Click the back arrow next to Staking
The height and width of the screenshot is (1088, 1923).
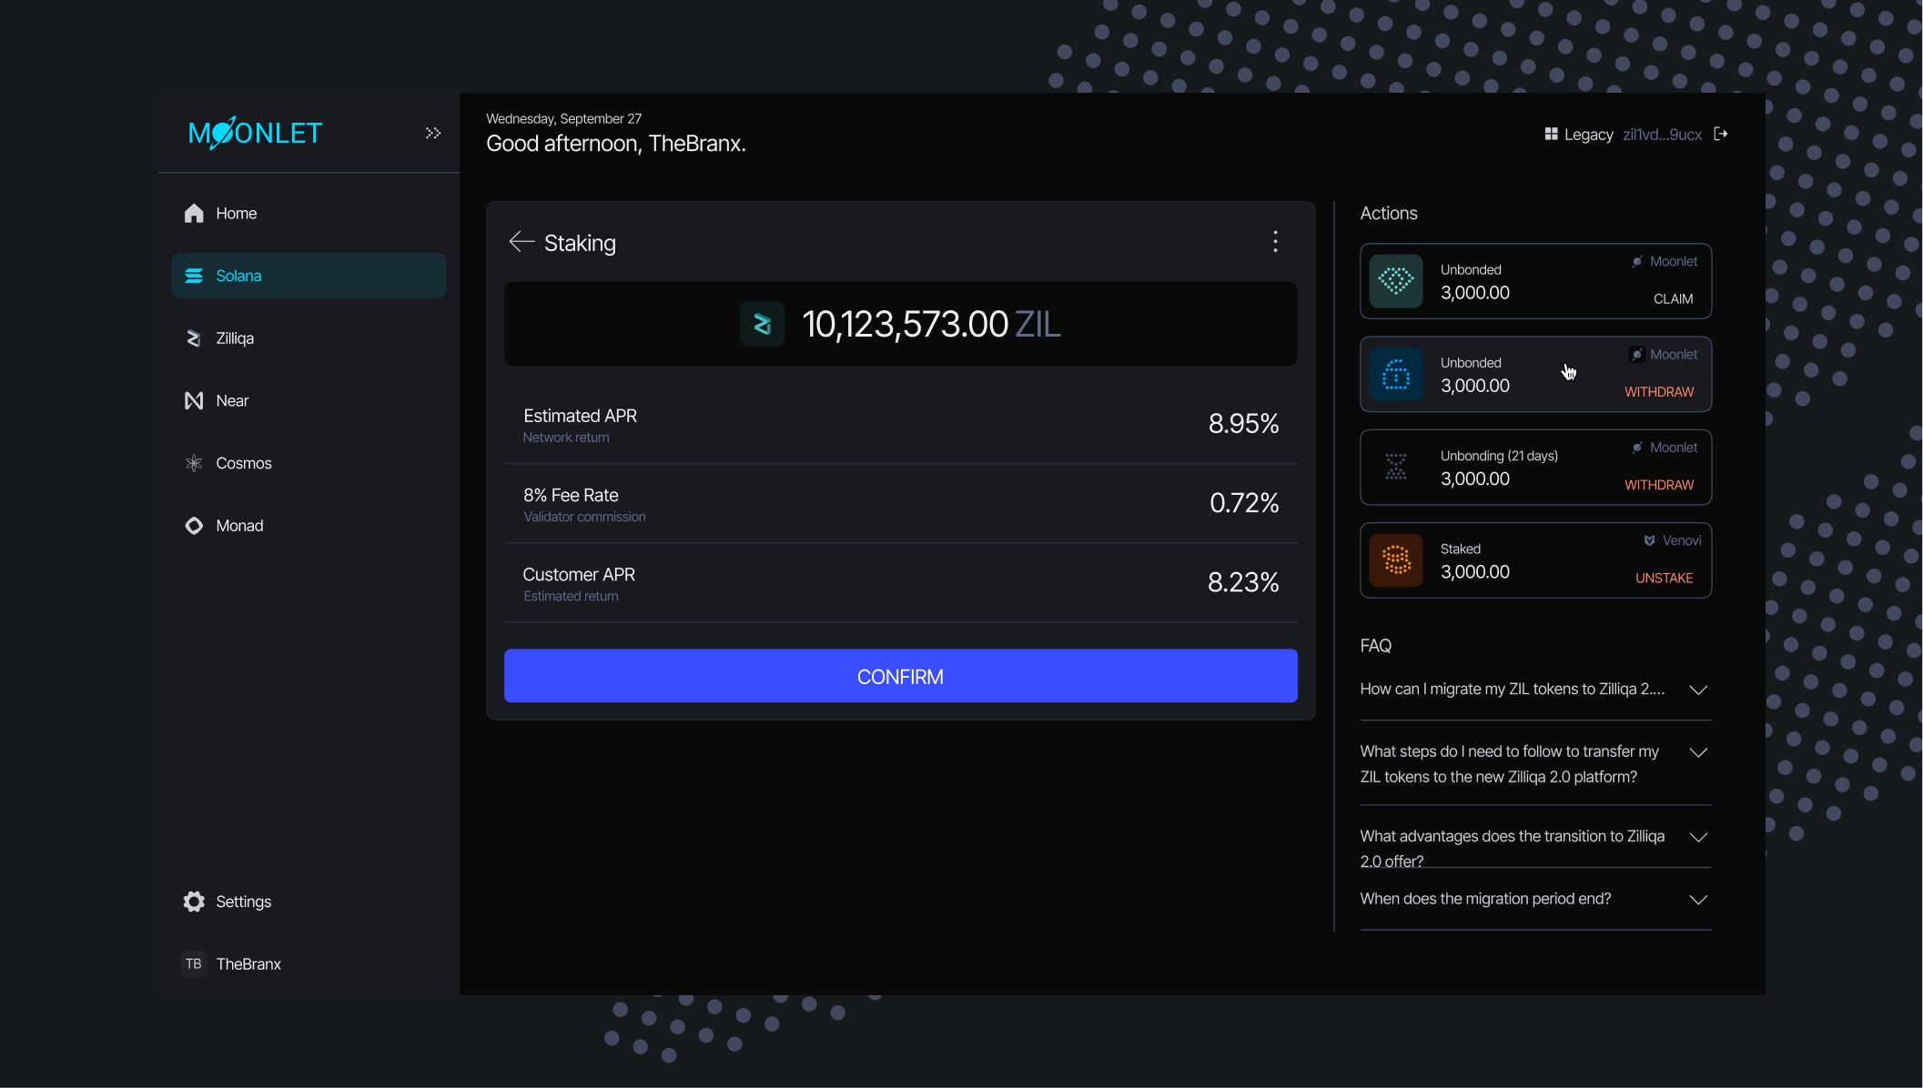coord(521,242)
